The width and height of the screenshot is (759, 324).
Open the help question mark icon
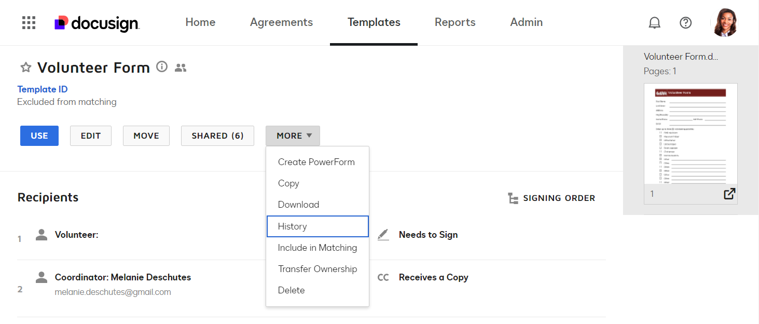click(685, 23)
